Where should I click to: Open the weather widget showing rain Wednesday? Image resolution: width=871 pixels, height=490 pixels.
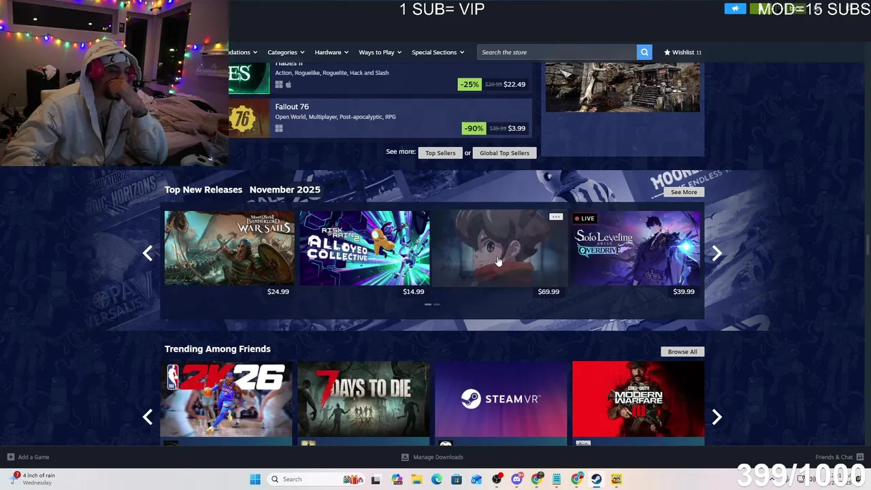click(x=34, y=479)
